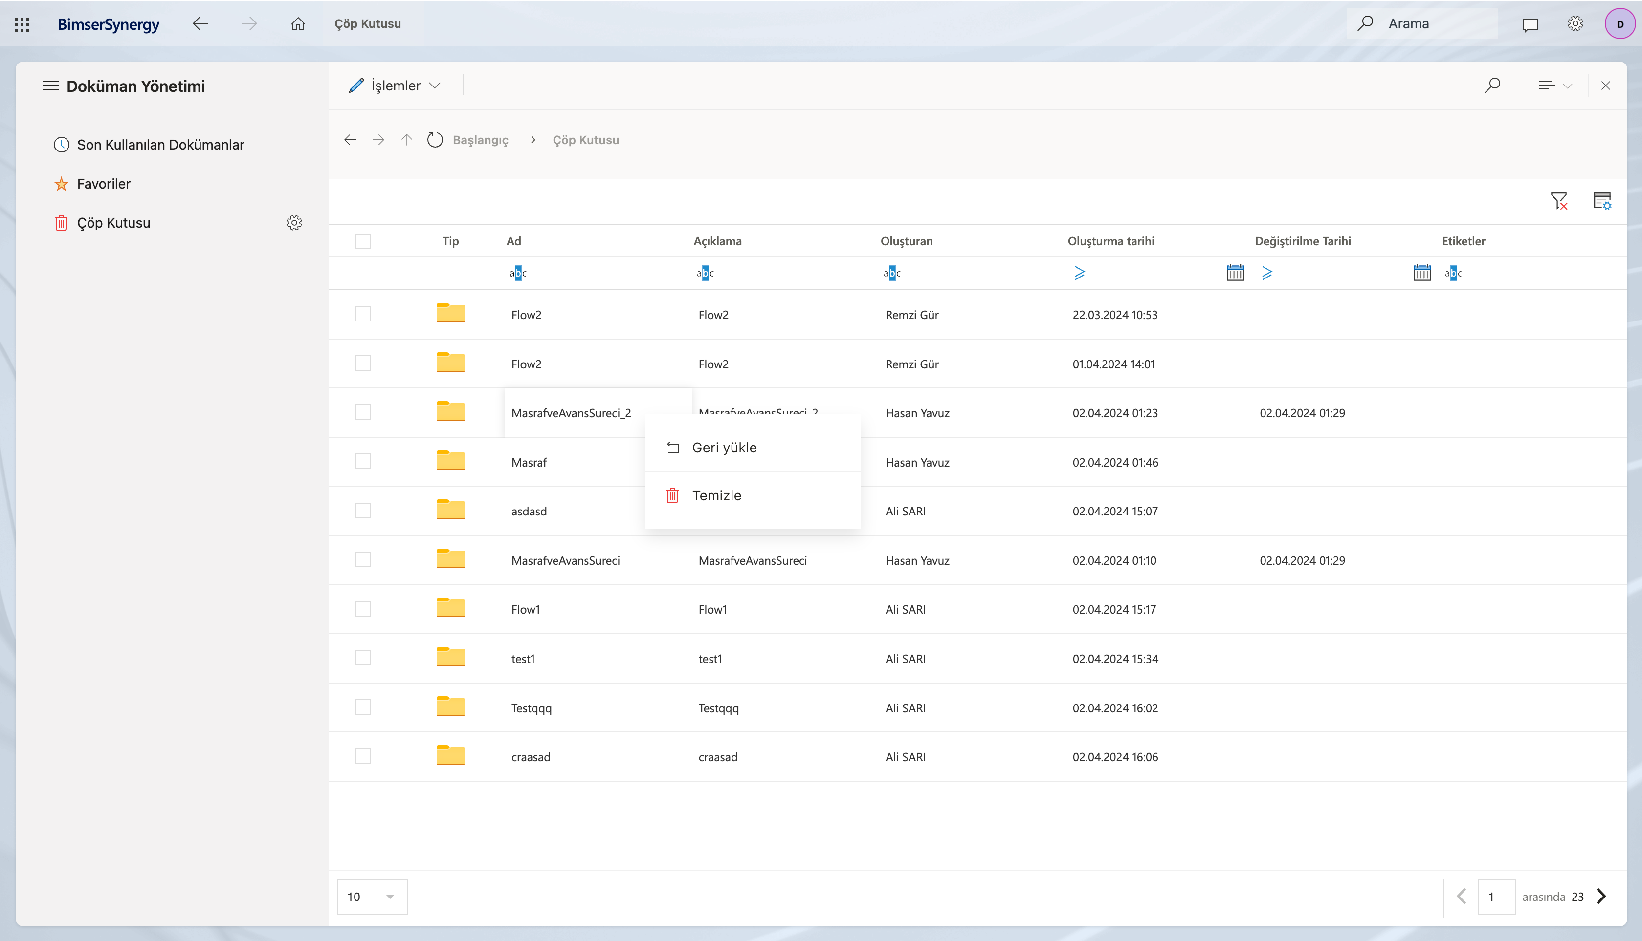Sort by Oluşturan column header
The width and height of the screenshot is (1642, 941).
(906, 241)
